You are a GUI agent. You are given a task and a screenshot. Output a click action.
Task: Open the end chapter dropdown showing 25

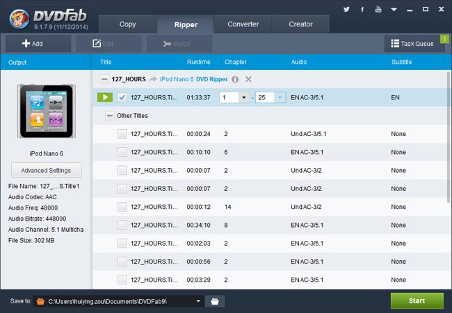[x=280, y=98]
